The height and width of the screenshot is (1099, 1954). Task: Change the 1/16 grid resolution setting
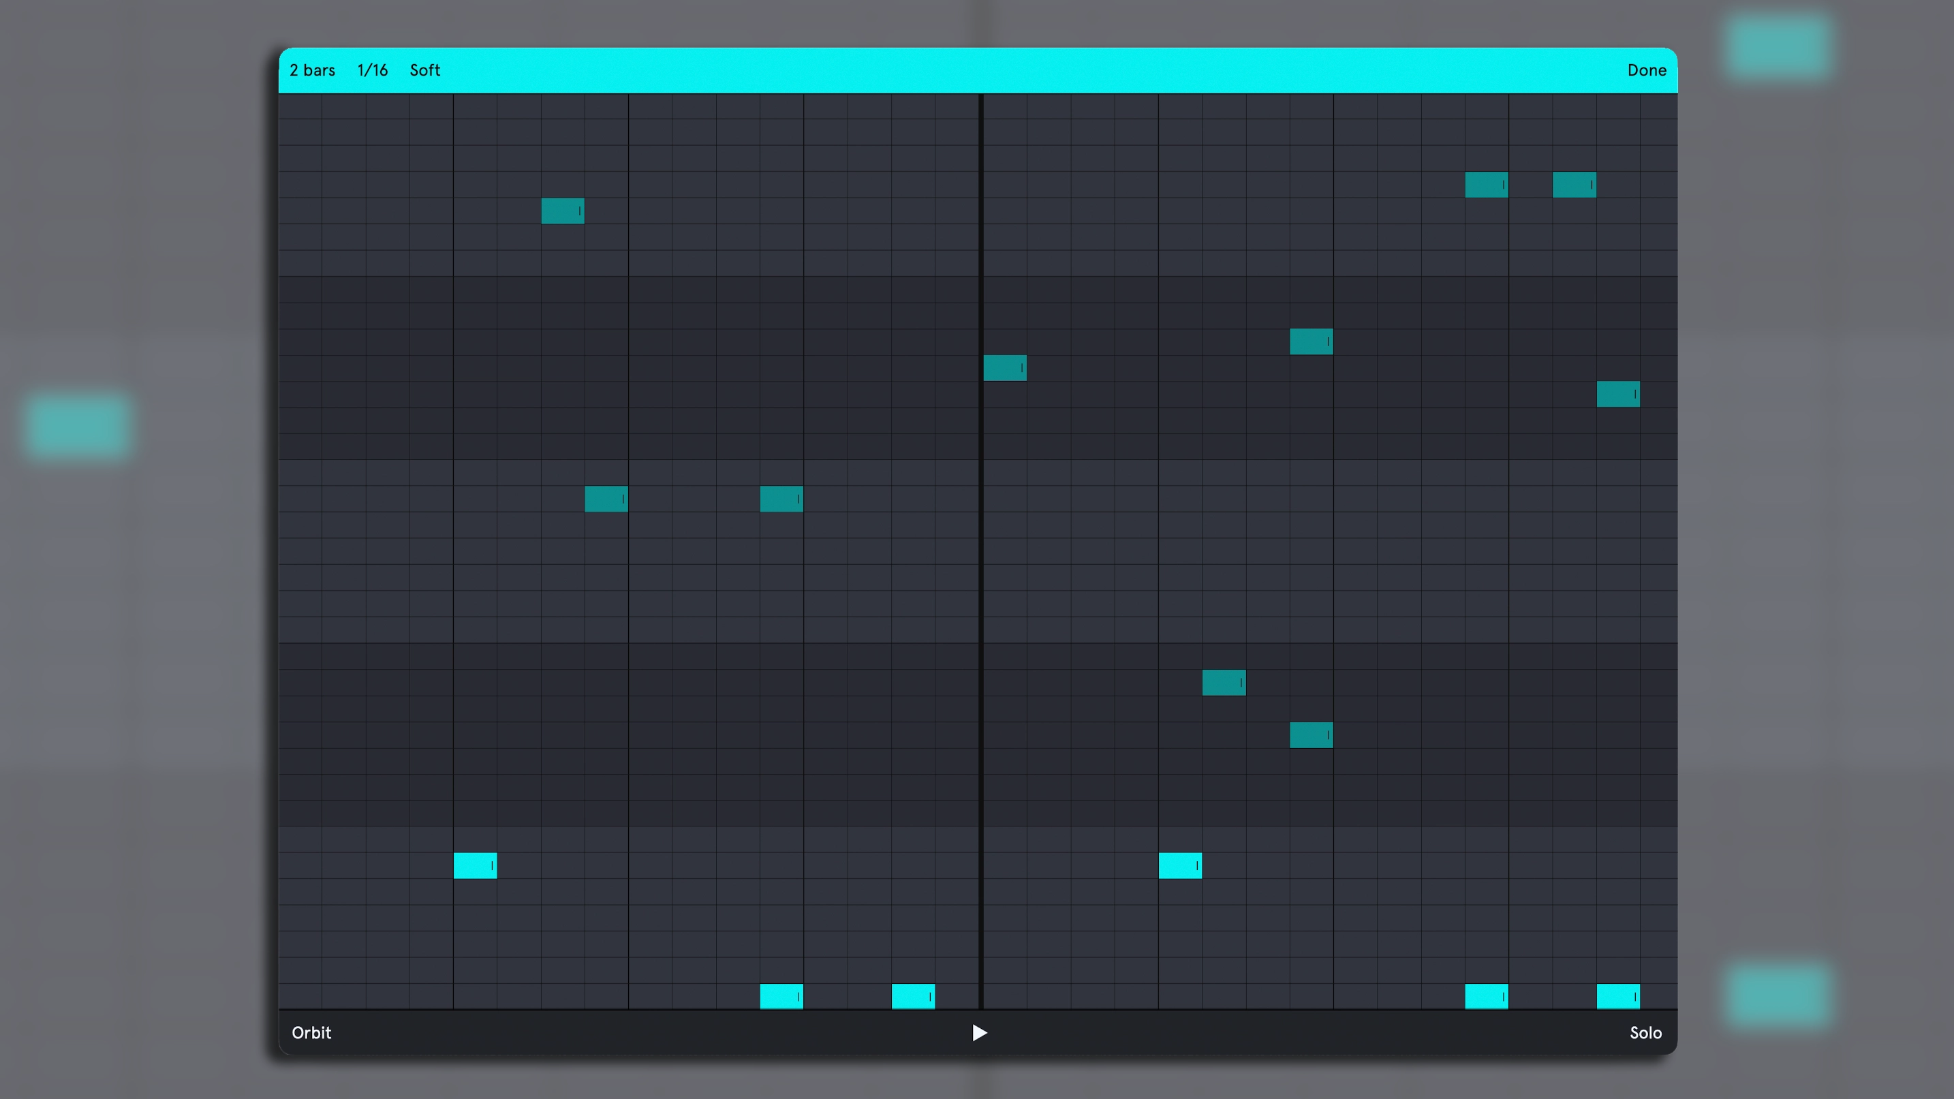click(373, 69)
